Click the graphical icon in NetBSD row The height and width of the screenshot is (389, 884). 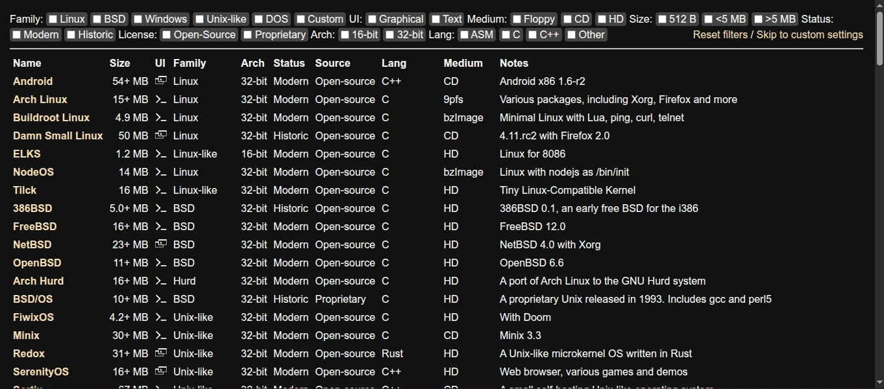coord(161,244)
